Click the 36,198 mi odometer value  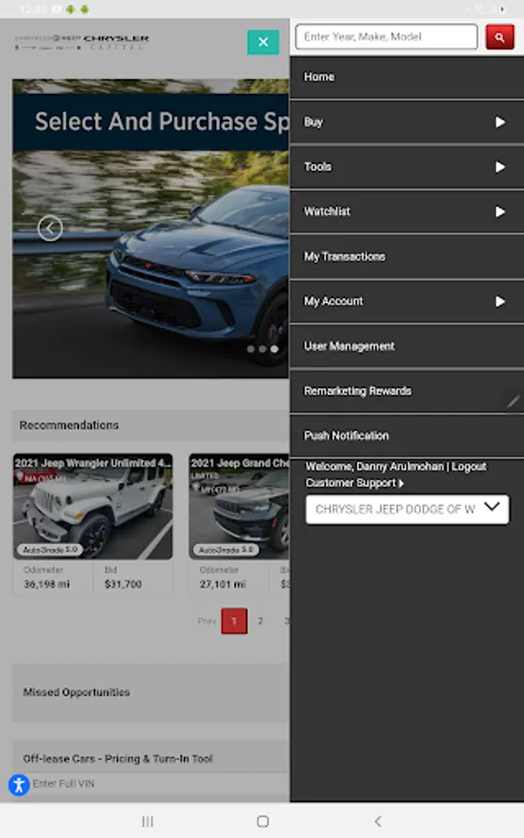pos(47,584)
